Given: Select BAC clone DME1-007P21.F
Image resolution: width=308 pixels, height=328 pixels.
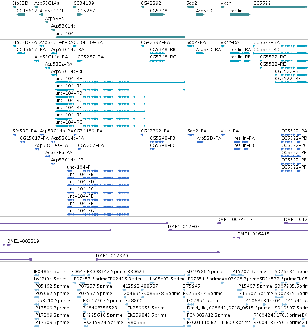Looking at the screenshot, I should (x=219, y=223).
